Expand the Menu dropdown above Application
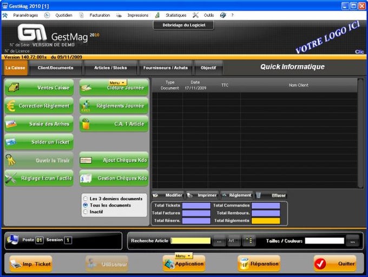 tap(183, 256)
